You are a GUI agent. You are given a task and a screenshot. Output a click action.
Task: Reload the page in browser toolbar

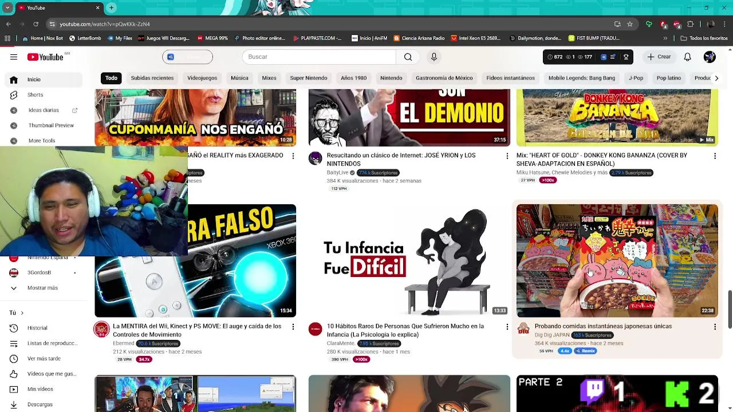[x=36, y=24]
